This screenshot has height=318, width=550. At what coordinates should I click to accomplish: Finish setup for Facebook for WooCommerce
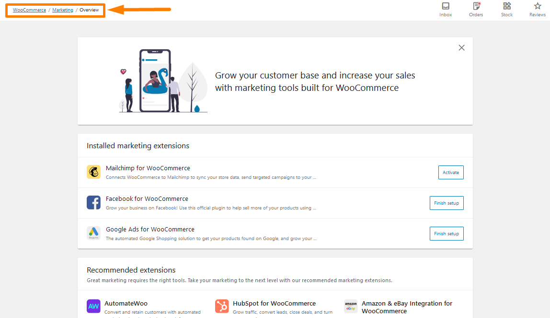click(x=447, y=203)
